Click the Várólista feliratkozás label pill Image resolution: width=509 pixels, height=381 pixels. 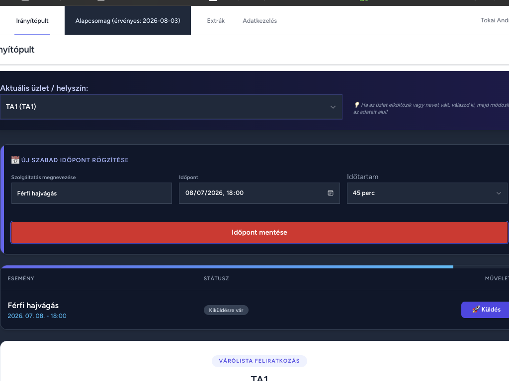259,361
